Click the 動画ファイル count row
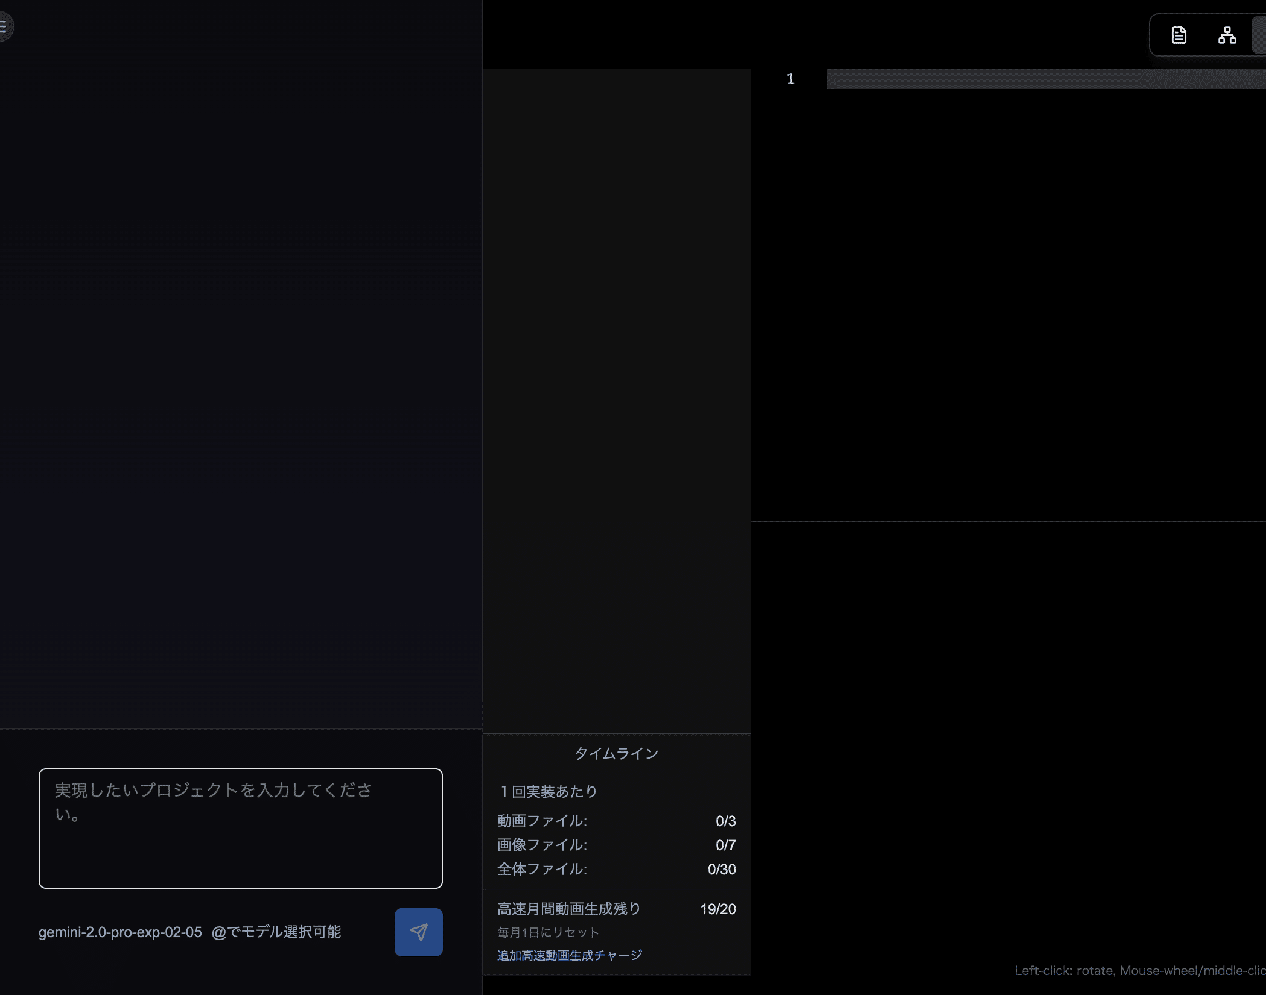Viewport: 1266px width, 995px height. (616, 821)
